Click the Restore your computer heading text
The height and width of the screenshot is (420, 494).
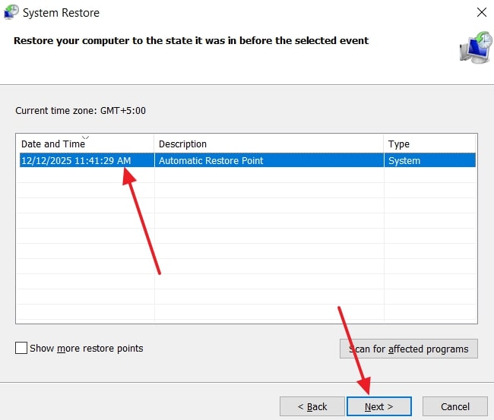coord(191,40)
